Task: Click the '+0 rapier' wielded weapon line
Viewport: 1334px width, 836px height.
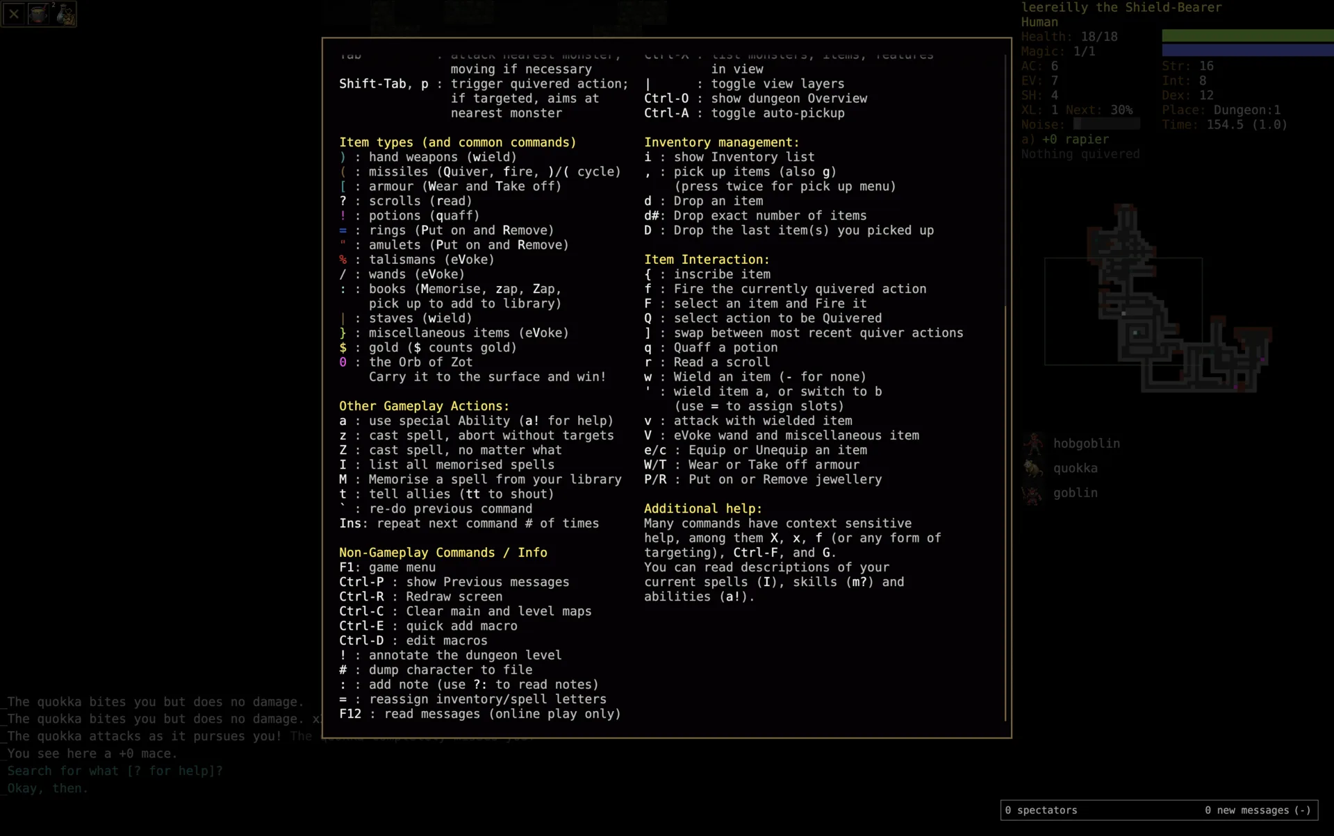Action: click(x=1064, y=139)
